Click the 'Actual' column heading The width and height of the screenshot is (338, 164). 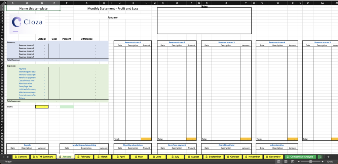42,39
